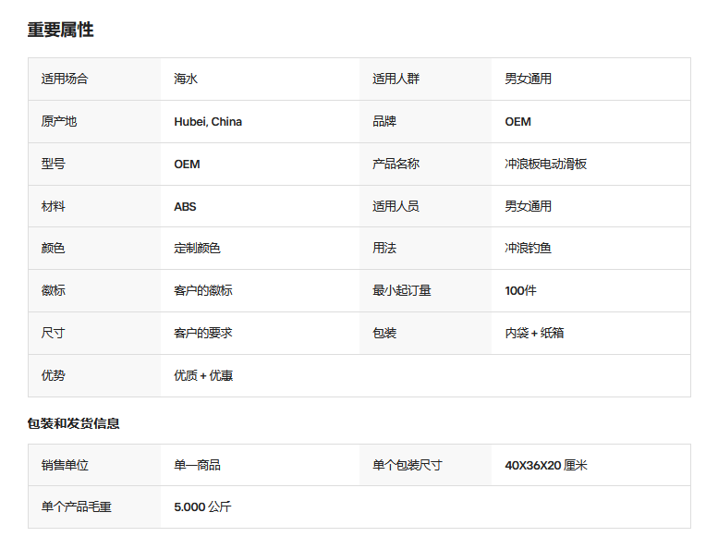706x549 pixels.
Task: Select the 尺寸 label
Action: click(53, 334)
